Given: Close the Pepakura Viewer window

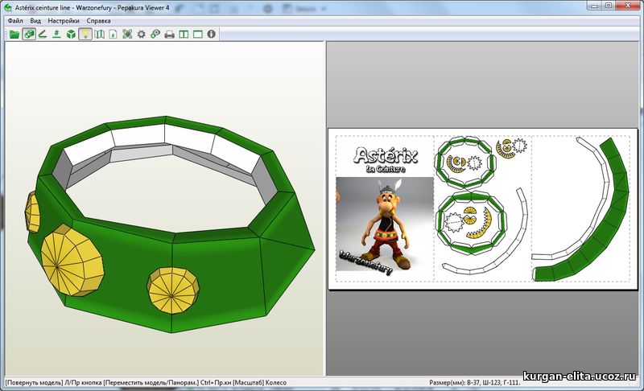Looking at the screenshot, I should click(x=628, y=6).
